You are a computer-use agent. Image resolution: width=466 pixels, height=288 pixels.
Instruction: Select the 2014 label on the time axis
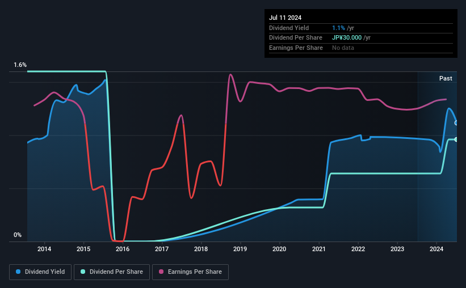point(44,249)
